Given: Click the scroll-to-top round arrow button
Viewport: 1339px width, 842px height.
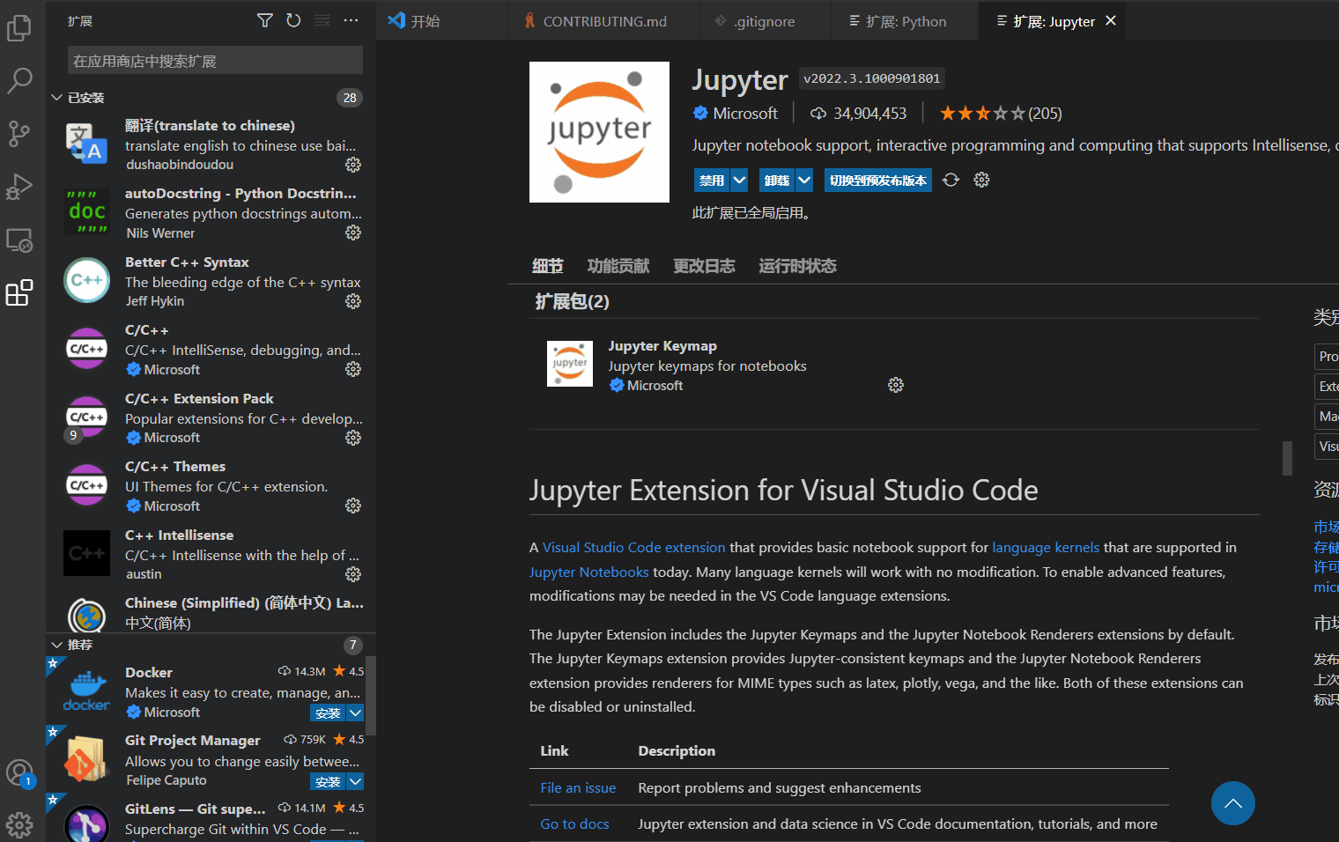Looking at the screenshot, I should 1233,803.
